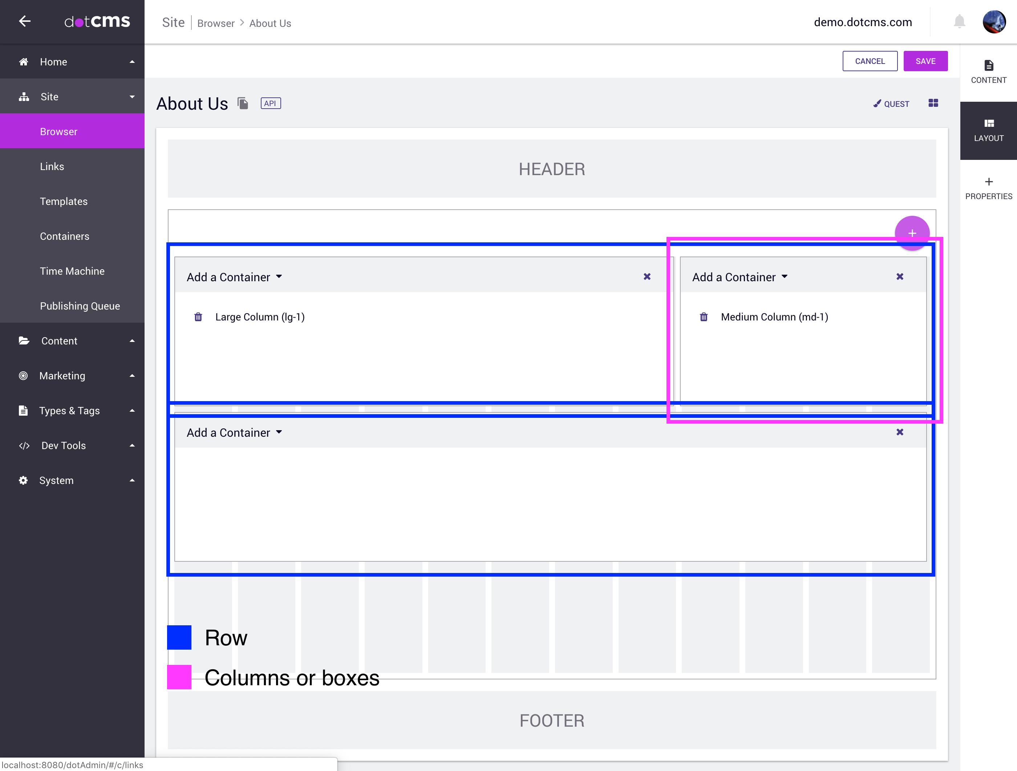This screenshot has width=1017, height=771.
Task: Cancel the current edits
Action: pos(870,61)
